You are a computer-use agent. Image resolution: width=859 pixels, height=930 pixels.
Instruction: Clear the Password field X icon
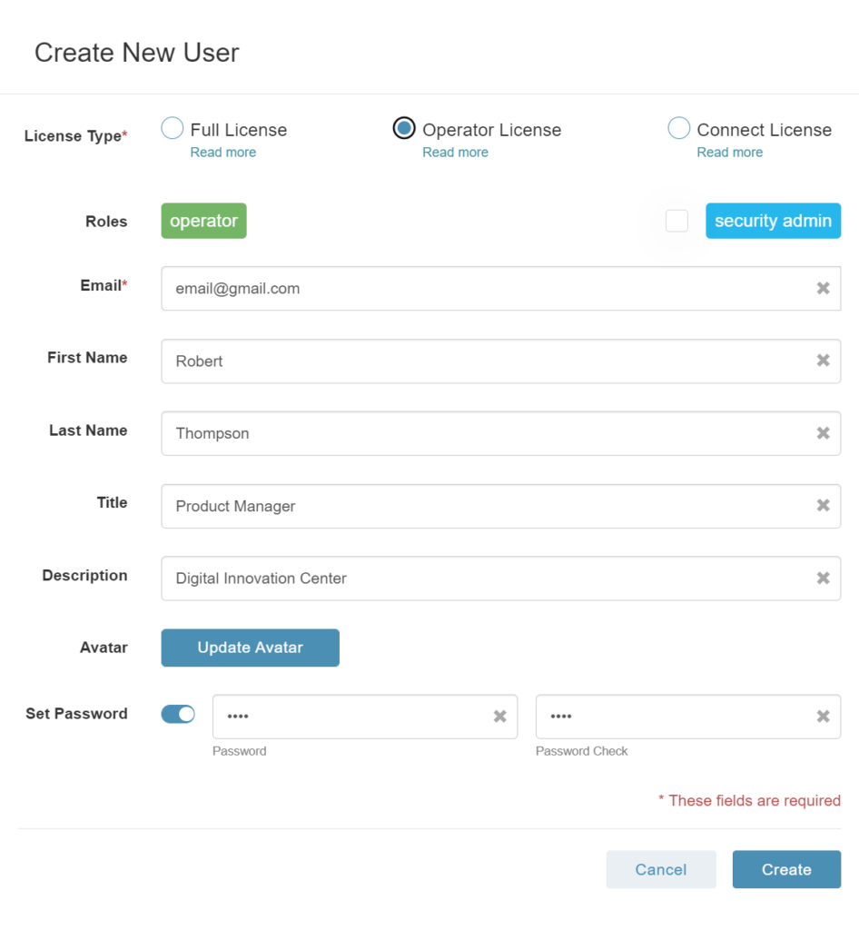pyautogui.click(x=499, y=717)
